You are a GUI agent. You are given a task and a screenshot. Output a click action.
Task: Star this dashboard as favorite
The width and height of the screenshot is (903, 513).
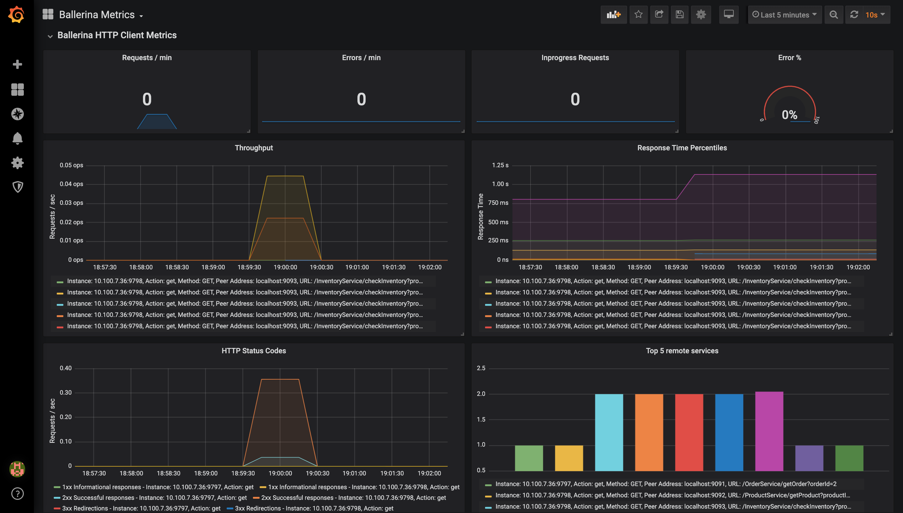point(638,14)
